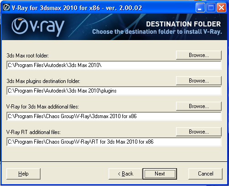Click the V-Ray icon in title bar
The width and height of the screenshot is (229, 186).
pyautogui.click(x=6, y=7)
